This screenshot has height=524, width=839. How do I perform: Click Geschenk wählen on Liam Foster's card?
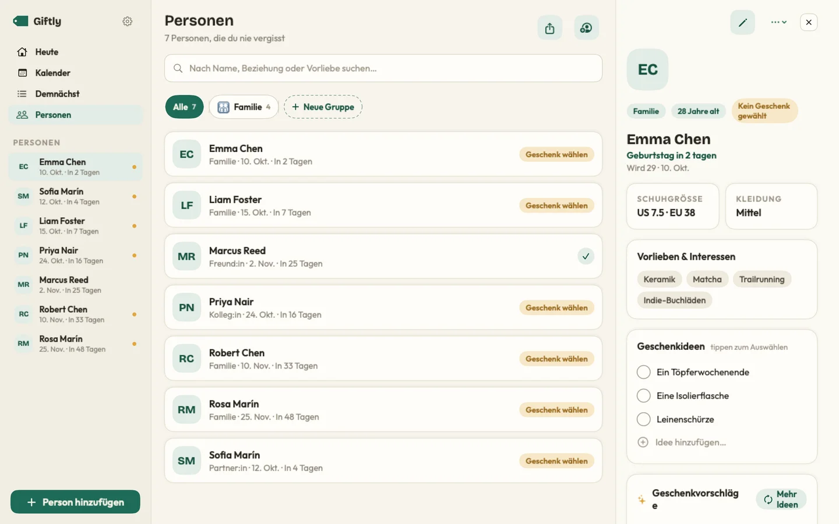pyautogui.click(x=556, y=206)
